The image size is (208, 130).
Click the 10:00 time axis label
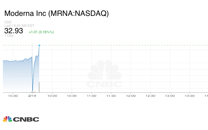tap(52, 96)
